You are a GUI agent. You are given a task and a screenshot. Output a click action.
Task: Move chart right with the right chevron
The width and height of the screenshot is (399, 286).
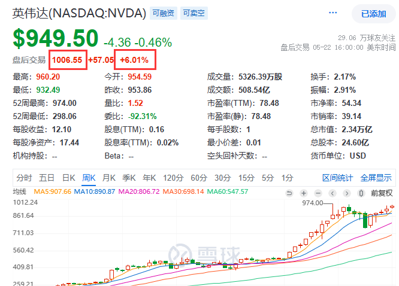coord(347,193)
